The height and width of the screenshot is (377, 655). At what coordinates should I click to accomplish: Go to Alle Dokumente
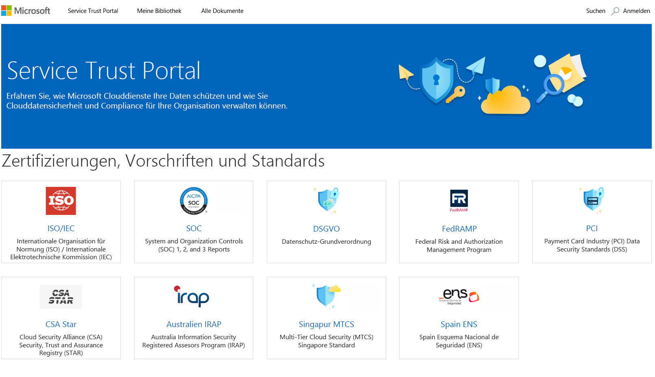(222, 11)
